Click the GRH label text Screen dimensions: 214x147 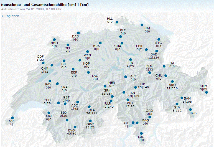click(107, 91)
